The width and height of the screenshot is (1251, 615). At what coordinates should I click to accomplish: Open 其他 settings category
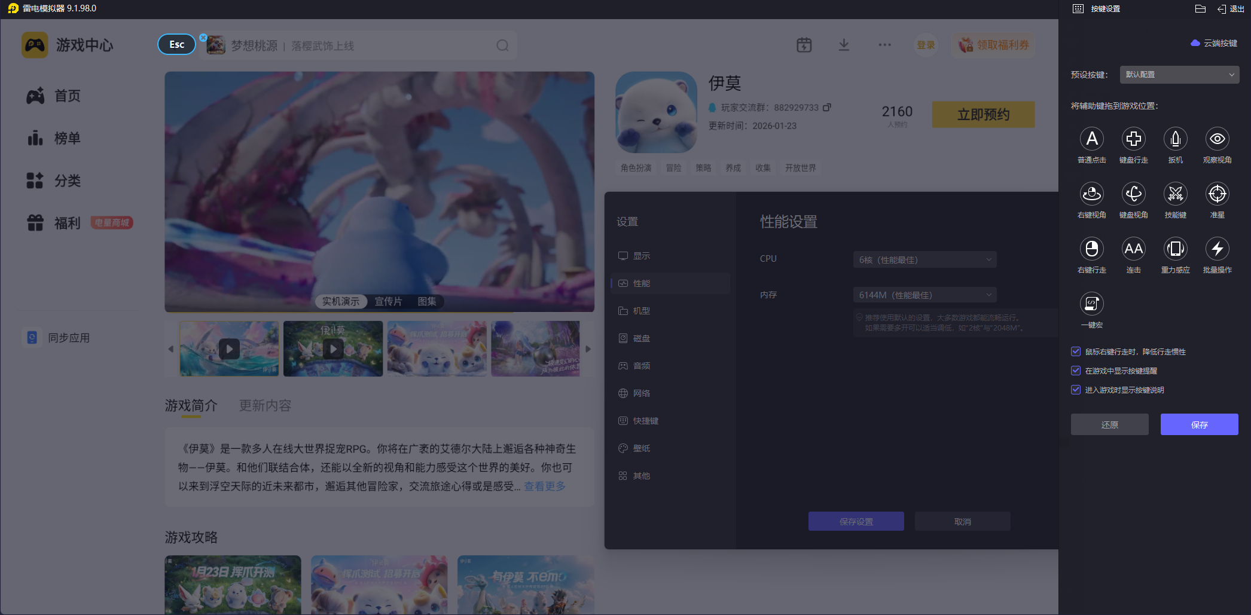point(670,476)
